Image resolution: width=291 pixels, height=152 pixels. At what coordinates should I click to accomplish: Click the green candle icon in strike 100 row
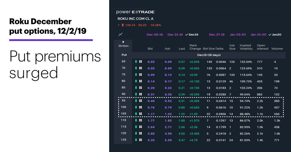[x=136, y=107]
